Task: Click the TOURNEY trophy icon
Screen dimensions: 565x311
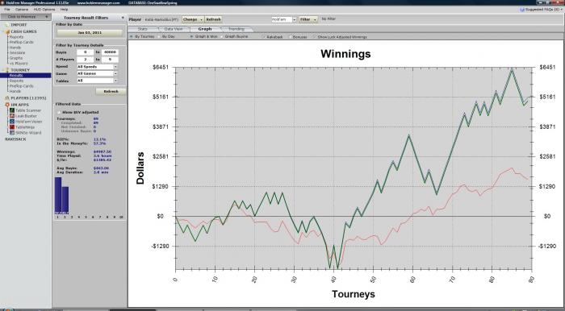Action: (7, 70)
